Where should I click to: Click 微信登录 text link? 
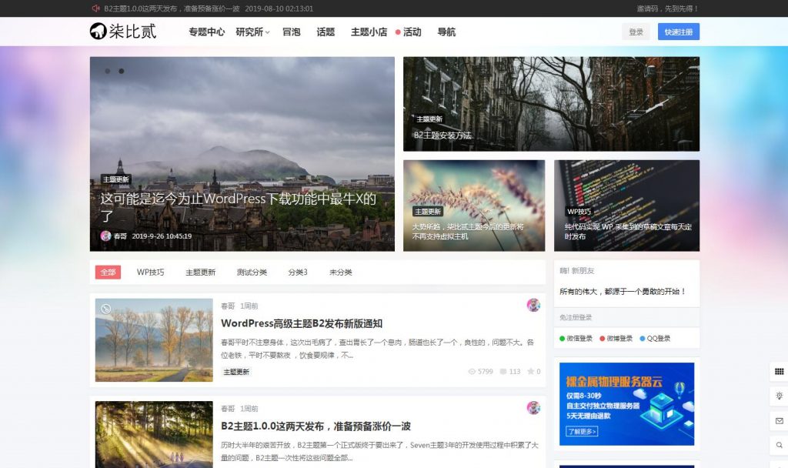click(579, 339)
